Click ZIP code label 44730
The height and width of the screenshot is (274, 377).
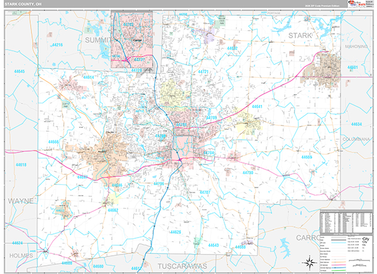pyautogui.click(x=248, y=172)
